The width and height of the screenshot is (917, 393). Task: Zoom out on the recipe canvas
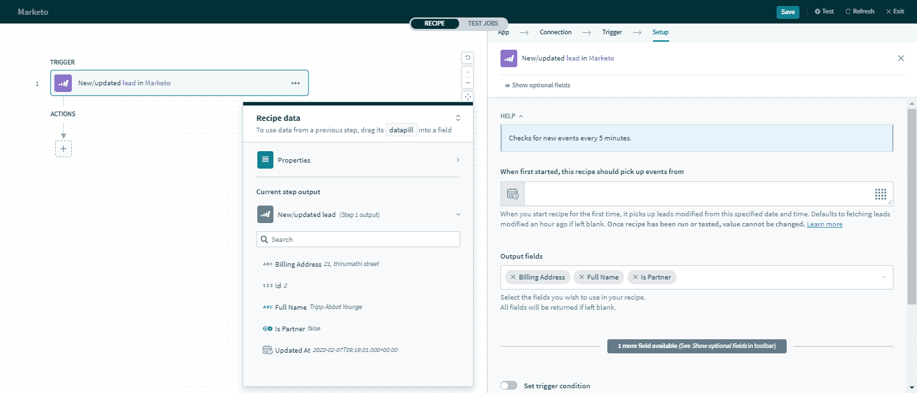468,83
